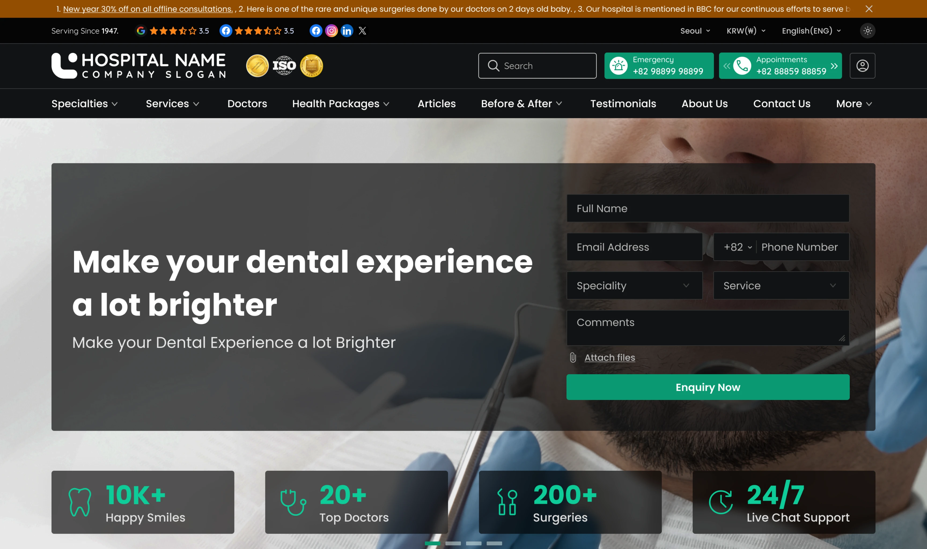Expand the Services menu

tap(172, 103)
